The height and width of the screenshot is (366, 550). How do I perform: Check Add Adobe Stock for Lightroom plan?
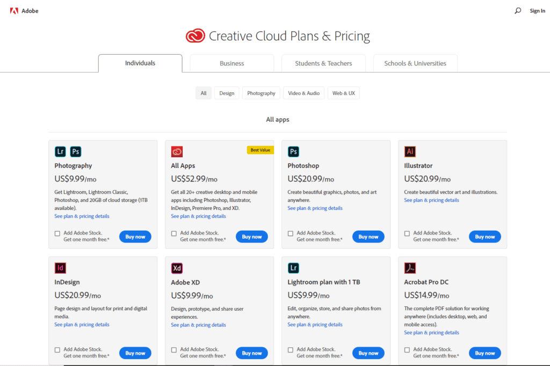tap(290, 350)
